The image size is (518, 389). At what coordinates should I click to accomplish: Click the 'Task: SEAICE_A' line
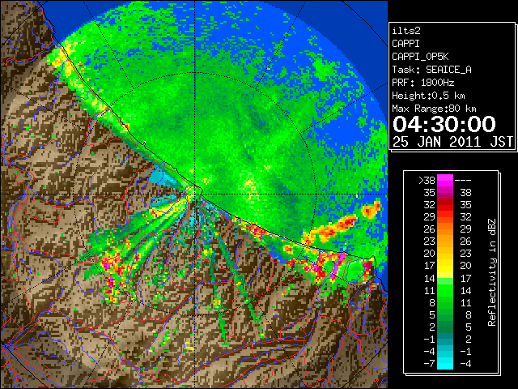pos(431,70)
